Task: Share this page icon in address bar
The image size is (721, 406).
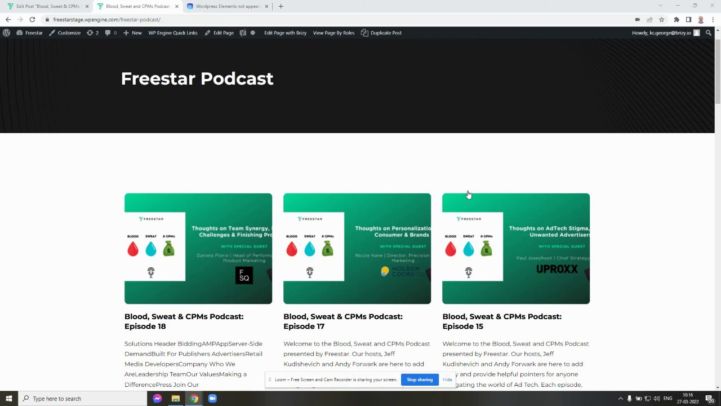Action: click(x=649, y=19)
